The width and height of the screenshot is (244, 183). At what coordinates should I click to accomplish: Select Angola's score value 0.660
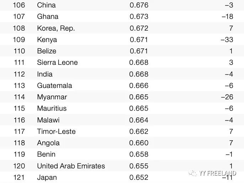[139, 143]
